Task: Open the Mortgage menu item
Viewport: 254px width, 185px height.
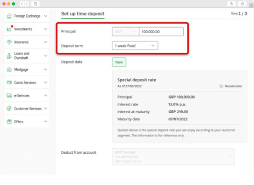Action: pyautogui.click(x=27, y=69)
